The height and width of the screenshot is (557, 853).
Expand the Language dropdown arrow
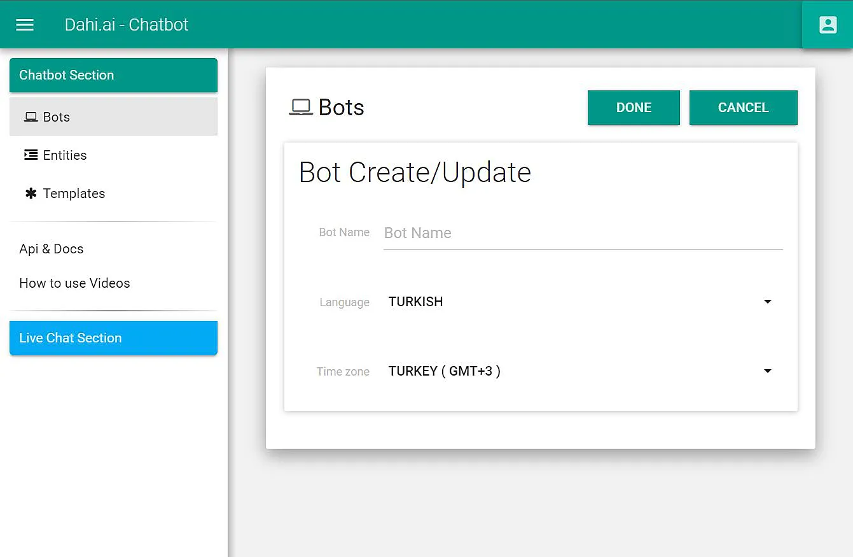click(x=767, y=302)
